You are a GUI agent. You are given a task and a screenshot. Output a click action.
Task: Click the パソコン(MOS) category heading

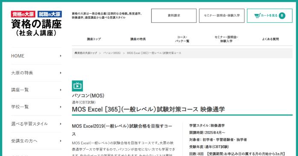[88, 95]
